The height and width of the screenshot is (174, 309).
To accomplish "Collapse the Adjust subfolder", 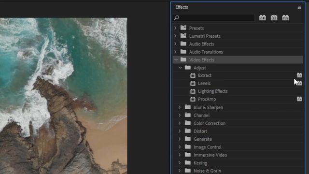I will (180, 68).
